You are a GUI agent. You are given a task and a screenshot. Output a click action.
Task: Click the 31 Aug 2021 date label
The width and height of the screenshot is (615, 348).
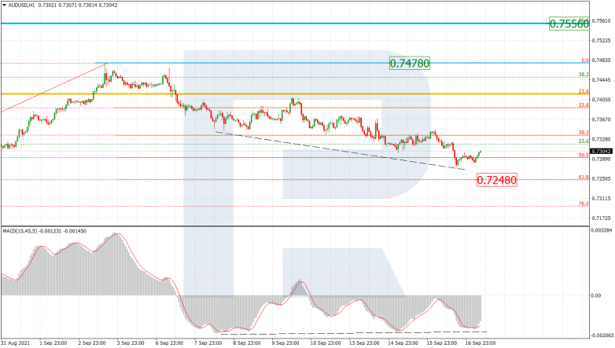(13, 343)
